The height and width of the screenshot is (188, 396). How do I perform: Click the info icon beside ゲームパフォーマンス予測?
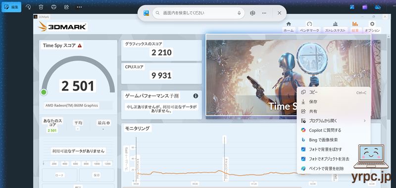196,96
